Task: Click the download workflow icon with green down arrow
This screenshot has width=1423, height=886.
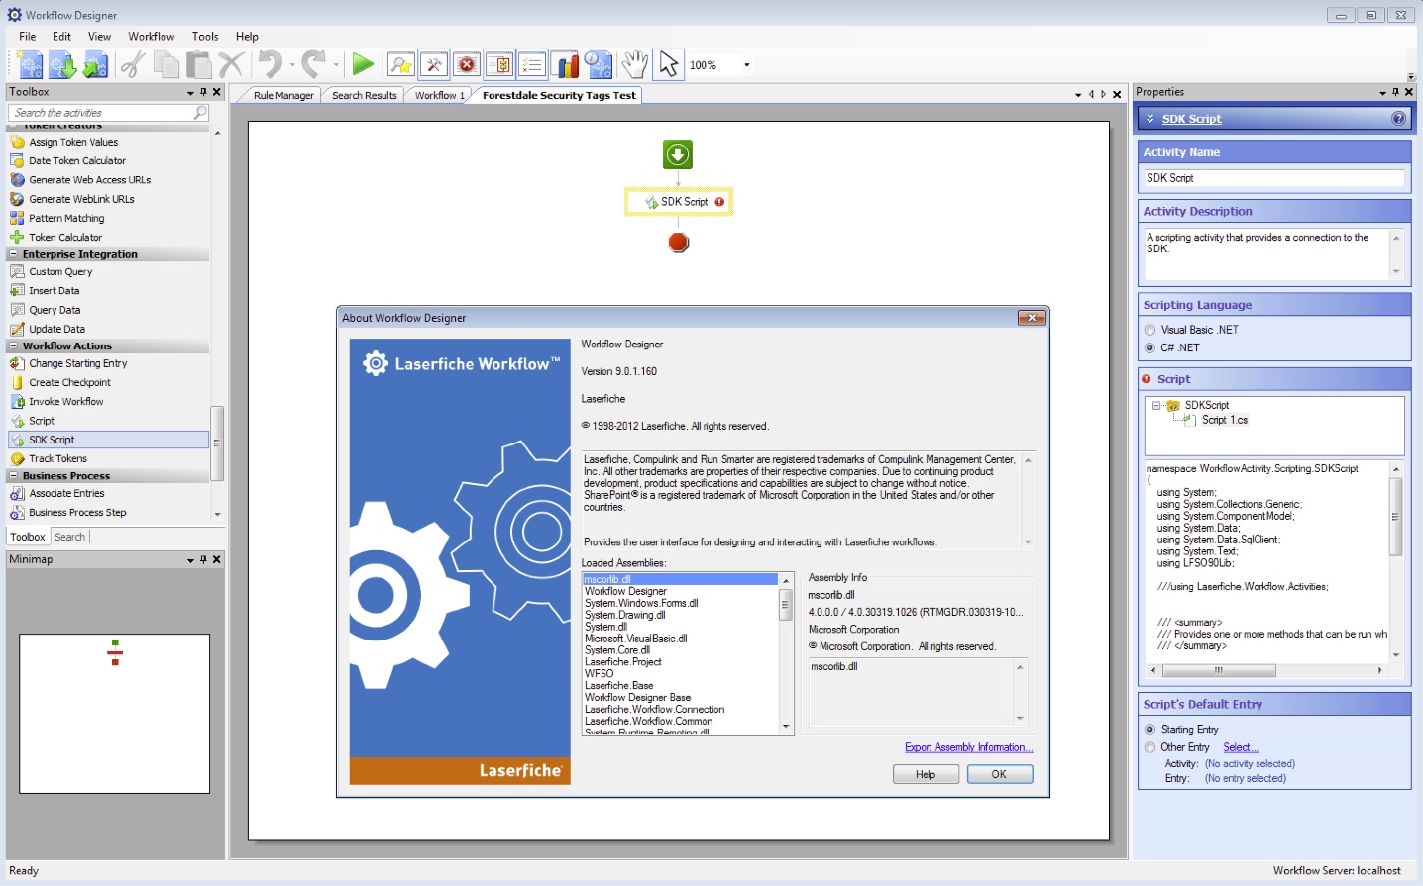Action: pyautogui.click(x=63, y=65)
